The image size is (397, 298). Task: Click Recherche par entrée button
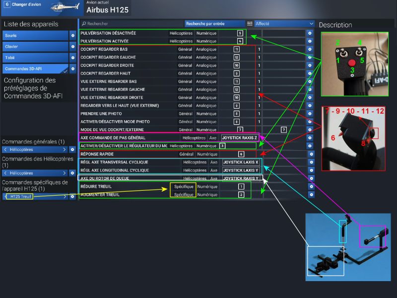(x=215, y=23)
